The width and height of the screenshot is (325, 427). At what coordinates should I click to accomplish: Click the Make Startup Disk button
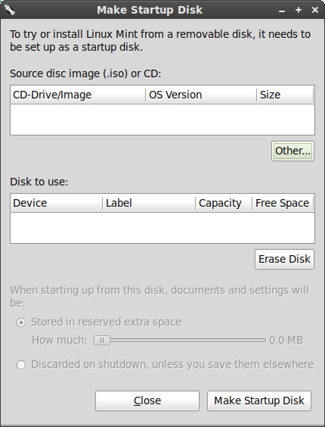click(259, 401)
